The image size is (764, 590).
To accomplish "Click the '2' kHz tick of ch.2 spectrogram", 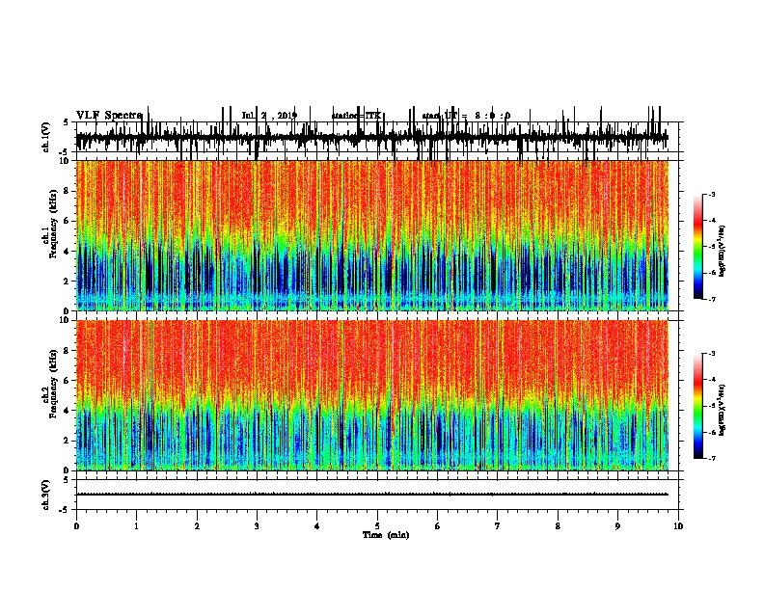I will pyautogui.click(x=68, y=441).
